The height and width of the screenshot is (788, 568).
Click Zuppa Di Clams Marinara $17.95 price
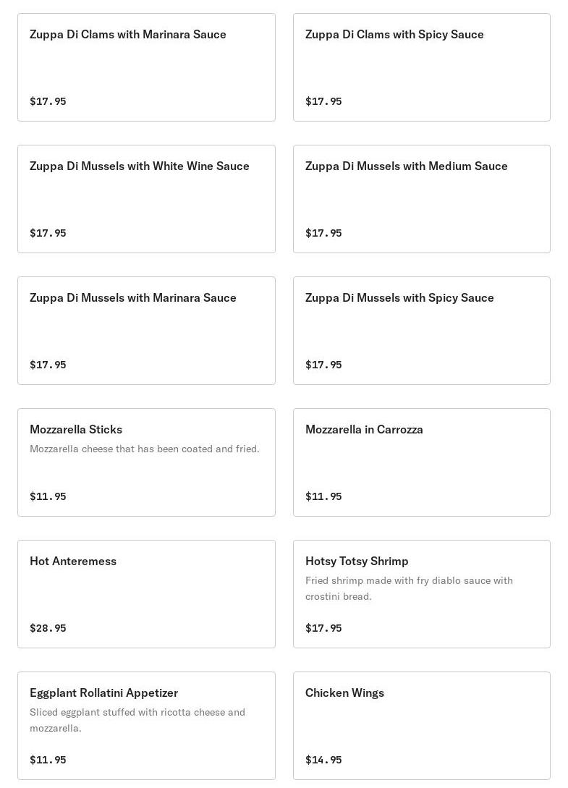48,101
